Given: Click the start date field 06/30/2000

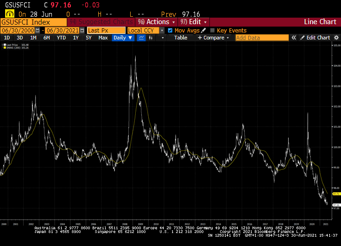Looking at the screenshot, I should pos(18,30).
